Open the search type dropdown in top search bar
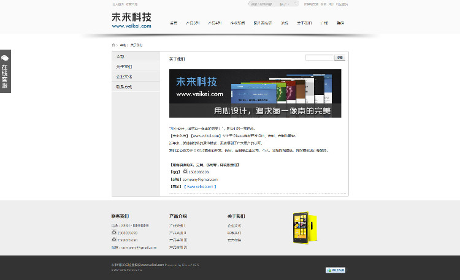 tap(285, 4)
